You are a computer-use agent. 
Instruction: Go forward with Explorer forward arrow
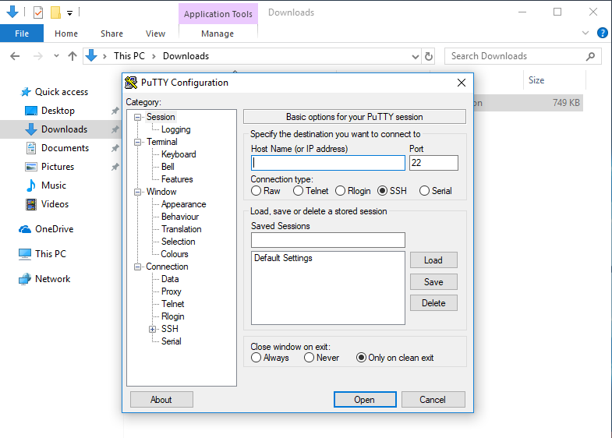[x=38, y=56]
